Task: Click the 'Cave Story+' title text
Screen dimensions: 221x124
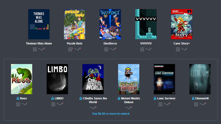Action: [181, 43]
